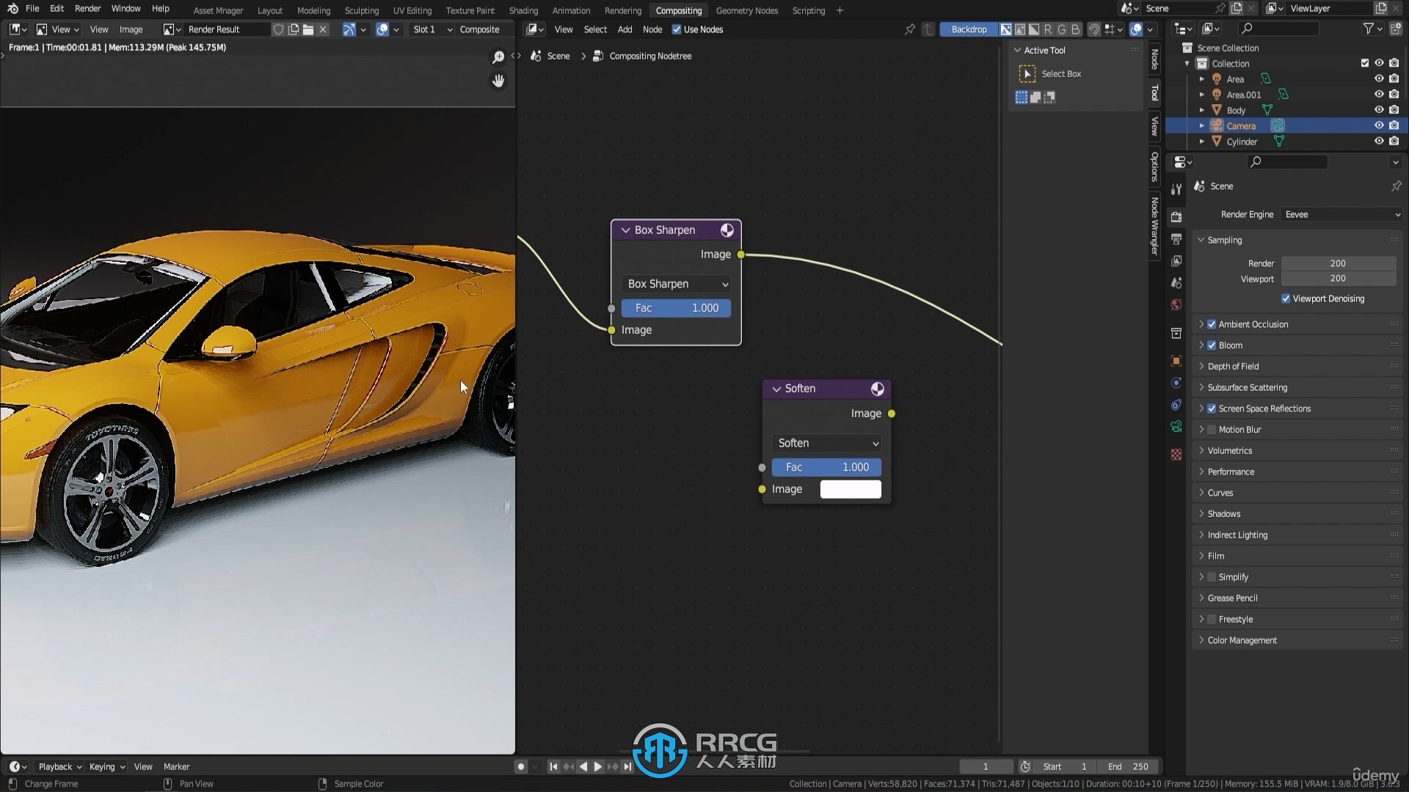Click the pin icon in node editor header
The width and height of the screenshot is (1409, 792).
pos(910,29)
